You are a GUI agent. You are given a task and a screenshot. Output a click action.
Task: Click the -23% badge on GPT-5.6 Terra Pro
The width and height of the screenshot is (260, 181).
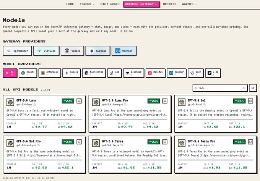[239, 142]
